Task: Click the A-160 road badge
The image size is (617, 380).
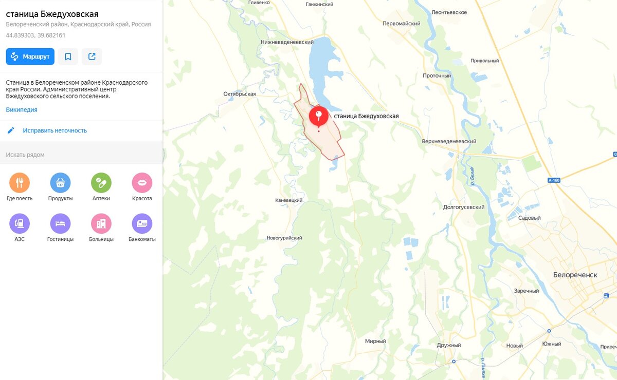Action: click(x=553, y=180)
